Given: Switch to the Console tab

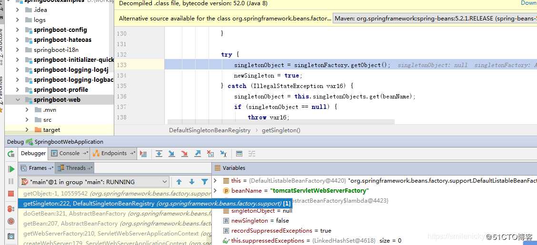Looking at the screenshot, I should click(69, 153).
